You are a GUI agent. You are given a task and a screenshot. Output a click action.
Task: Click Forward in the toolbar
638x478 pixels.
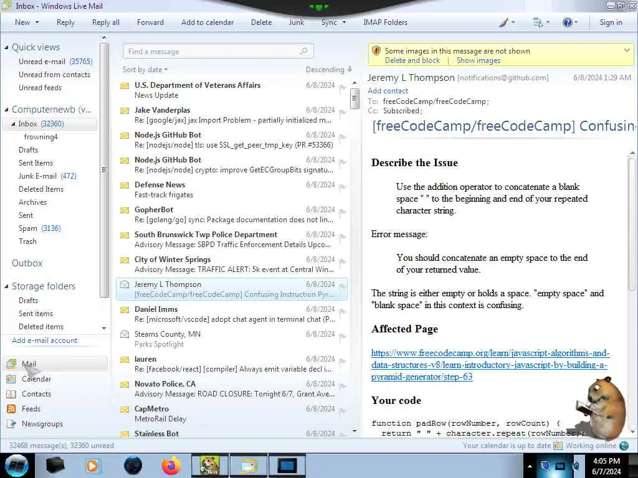tap(150, 22)
